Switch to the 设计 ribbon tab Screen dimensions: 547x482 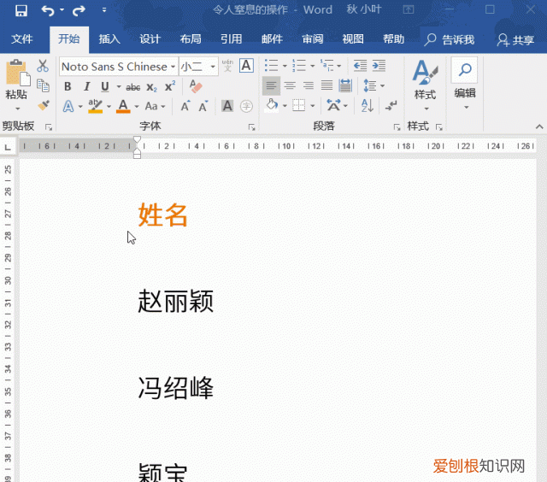tap(150, 39)
